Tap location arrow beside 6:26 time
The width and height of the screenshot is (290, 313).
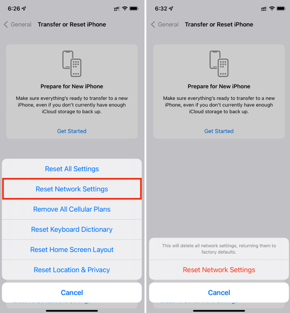[24, 9]
